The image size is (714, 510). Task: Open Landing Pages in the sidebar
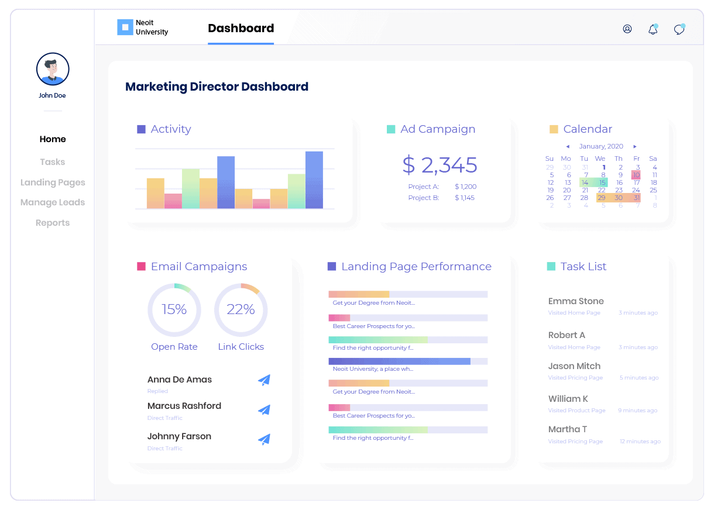click(53, 182)
